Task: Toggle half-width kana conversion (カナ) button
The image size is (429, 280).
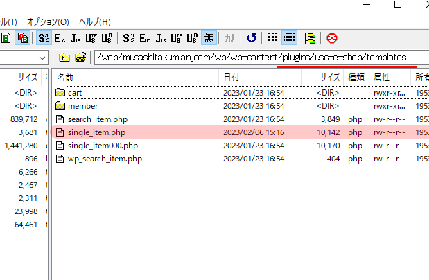Action: 229,37
